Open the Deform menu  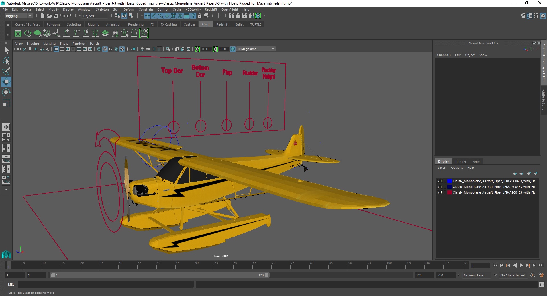pos(129,9)
